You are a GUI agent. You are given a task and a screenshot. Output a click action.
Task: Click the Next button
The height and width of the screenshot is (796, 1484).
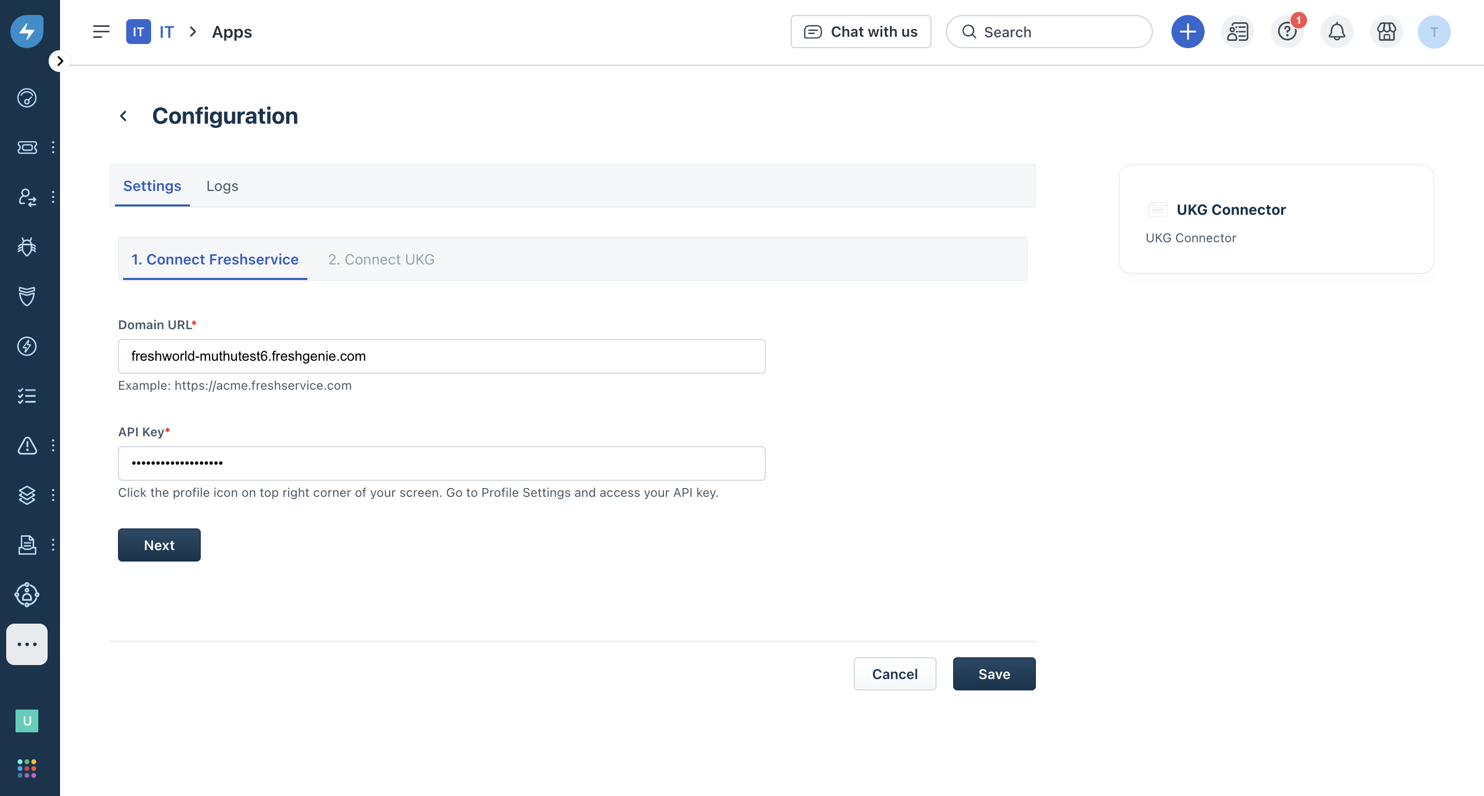point(159,546)
